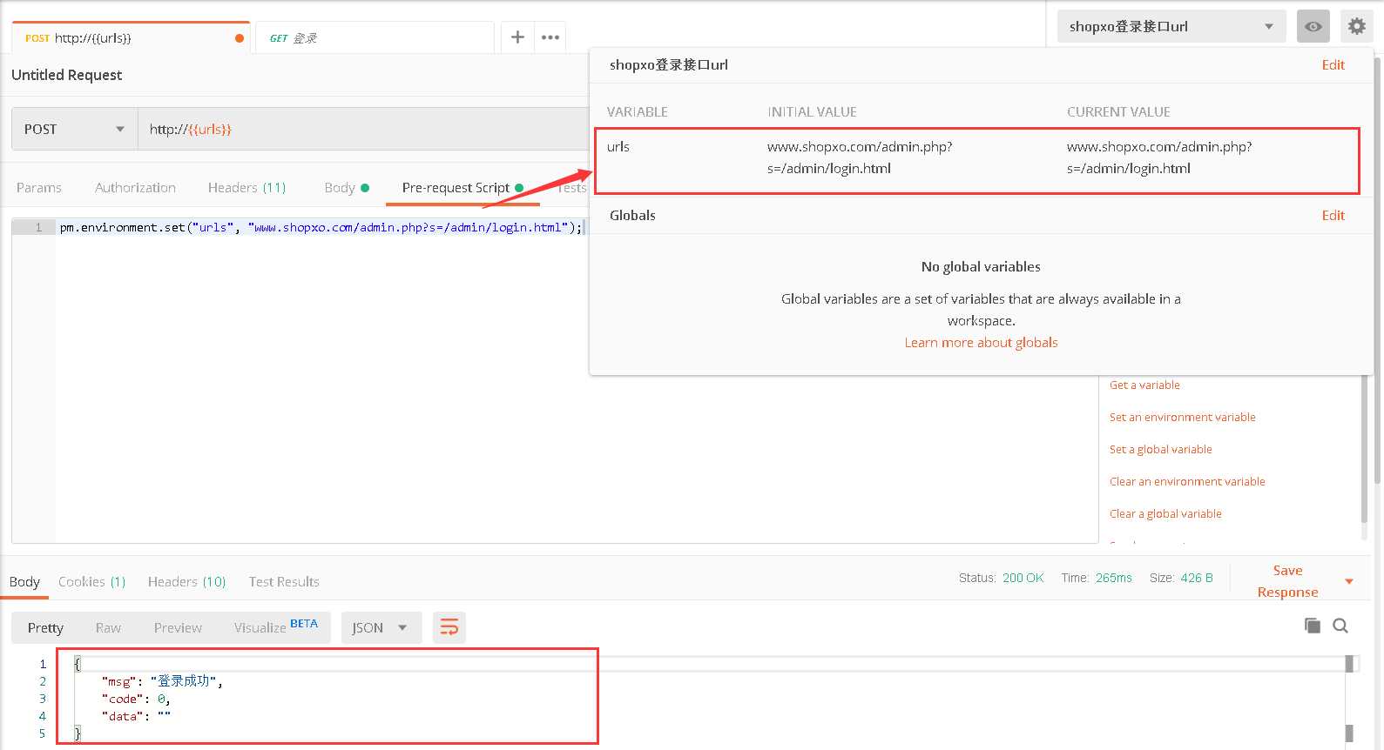
Task: Toggle word wrap in the response body
Action: (449, 627)
